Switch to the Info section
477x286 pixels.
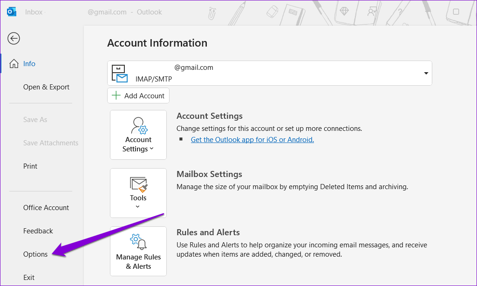(x=29, y=63)
